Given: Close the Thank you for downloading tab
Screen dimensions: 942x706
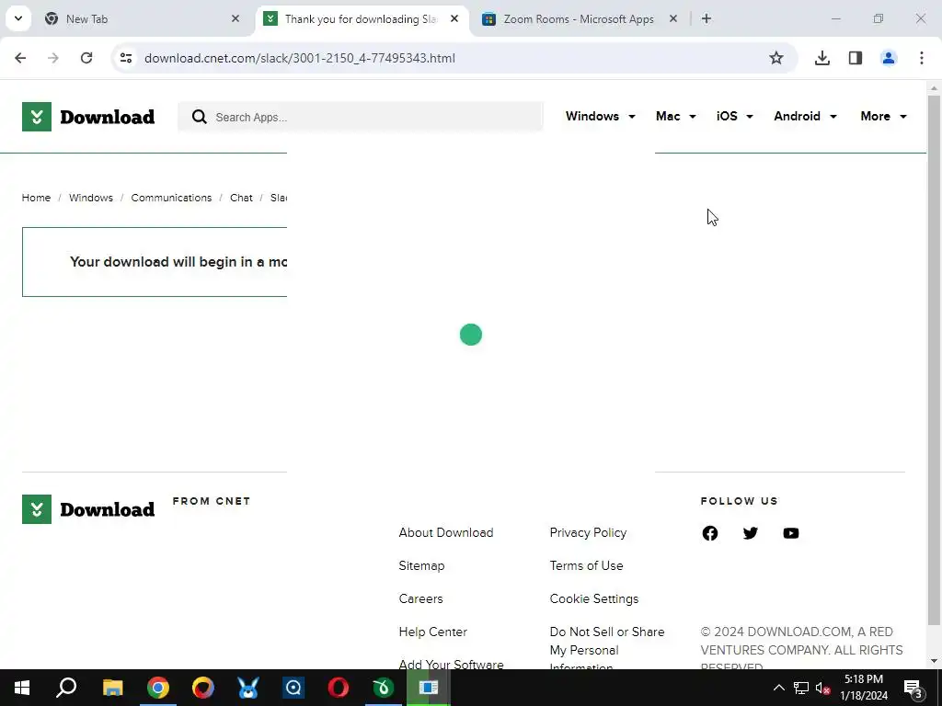Looking at the screenshot, I should pos(454,19).
